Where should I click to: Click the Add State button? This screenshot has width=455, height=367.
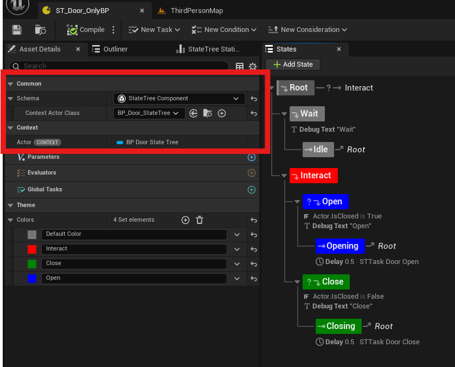pyautogui.click(x=293, y=64)
